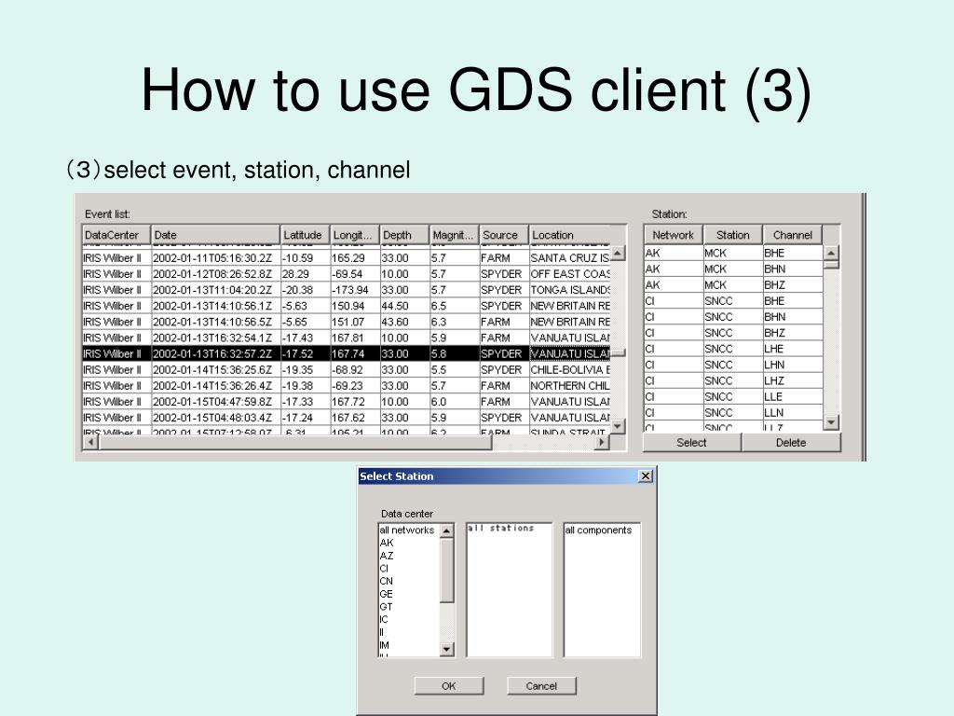Click Select button under Station list
Image resolution: width=954 pixels, height=716 pixels.
692,443
